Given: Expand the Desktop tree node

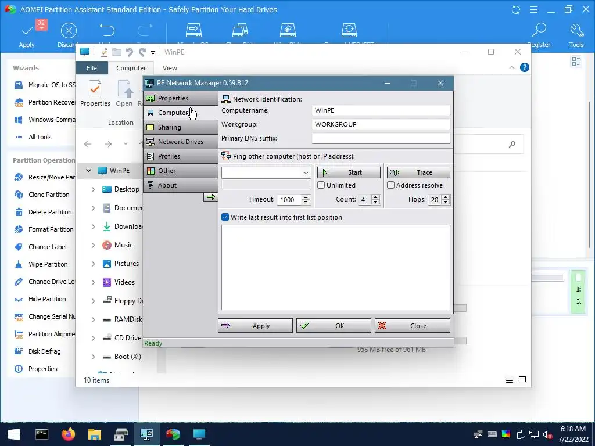Looking at the screenshot, I should 94,189.
